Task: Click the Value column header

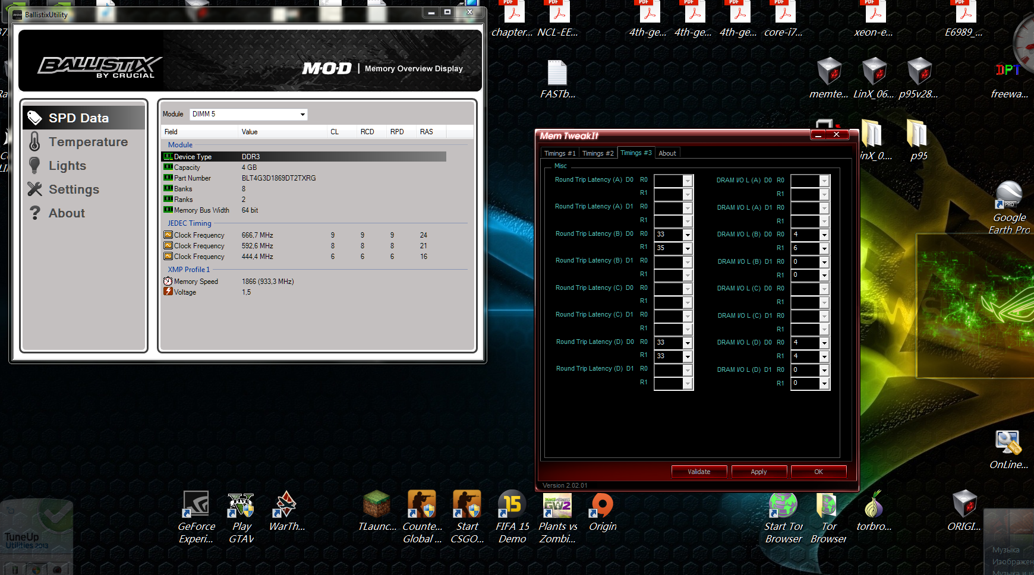Action: coord(282,132)
